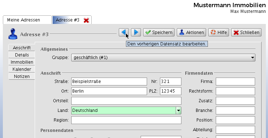
Task: Select the Kalender side tab
Action: click(x=22, y=69)
